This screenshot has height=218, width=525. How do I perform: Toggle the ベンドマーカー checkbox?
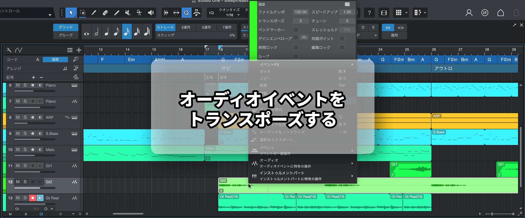coord(295,30)
